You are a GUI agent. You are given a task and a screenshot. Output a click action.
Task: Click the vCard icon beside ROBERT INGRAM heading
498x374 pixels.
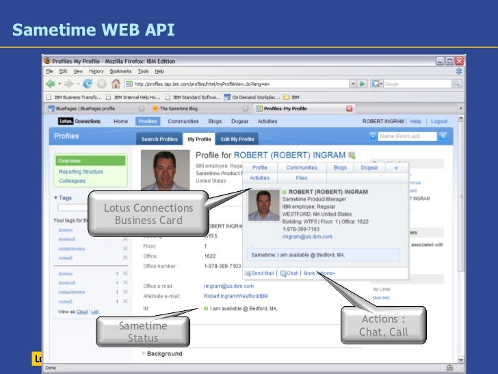(x=352, y=155)
